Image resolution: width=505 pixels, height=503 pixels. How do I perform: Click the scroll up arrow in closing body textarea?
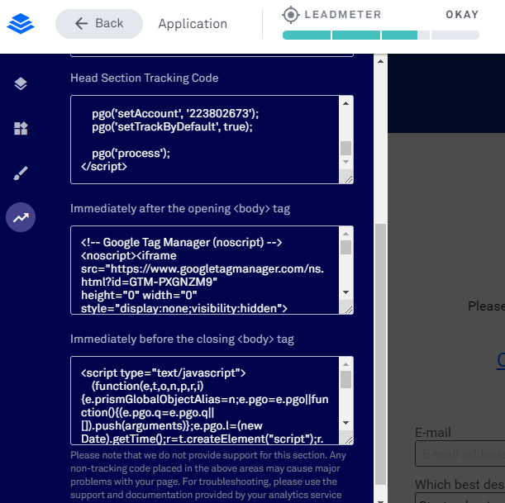[x=345, y=364]
